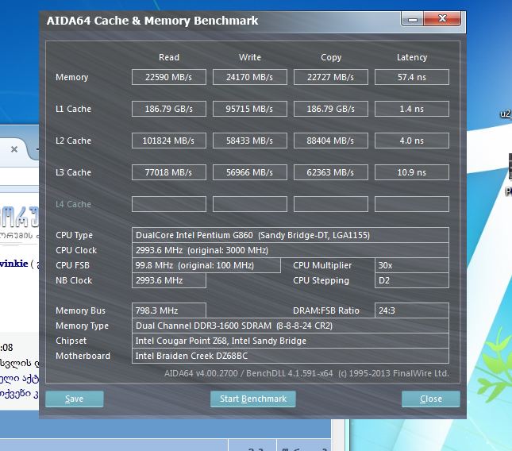The height and width of the screenshot is (451, 512).
Task: Click the Latency column header
Action: pyautogui.click(x=412, y=57)
